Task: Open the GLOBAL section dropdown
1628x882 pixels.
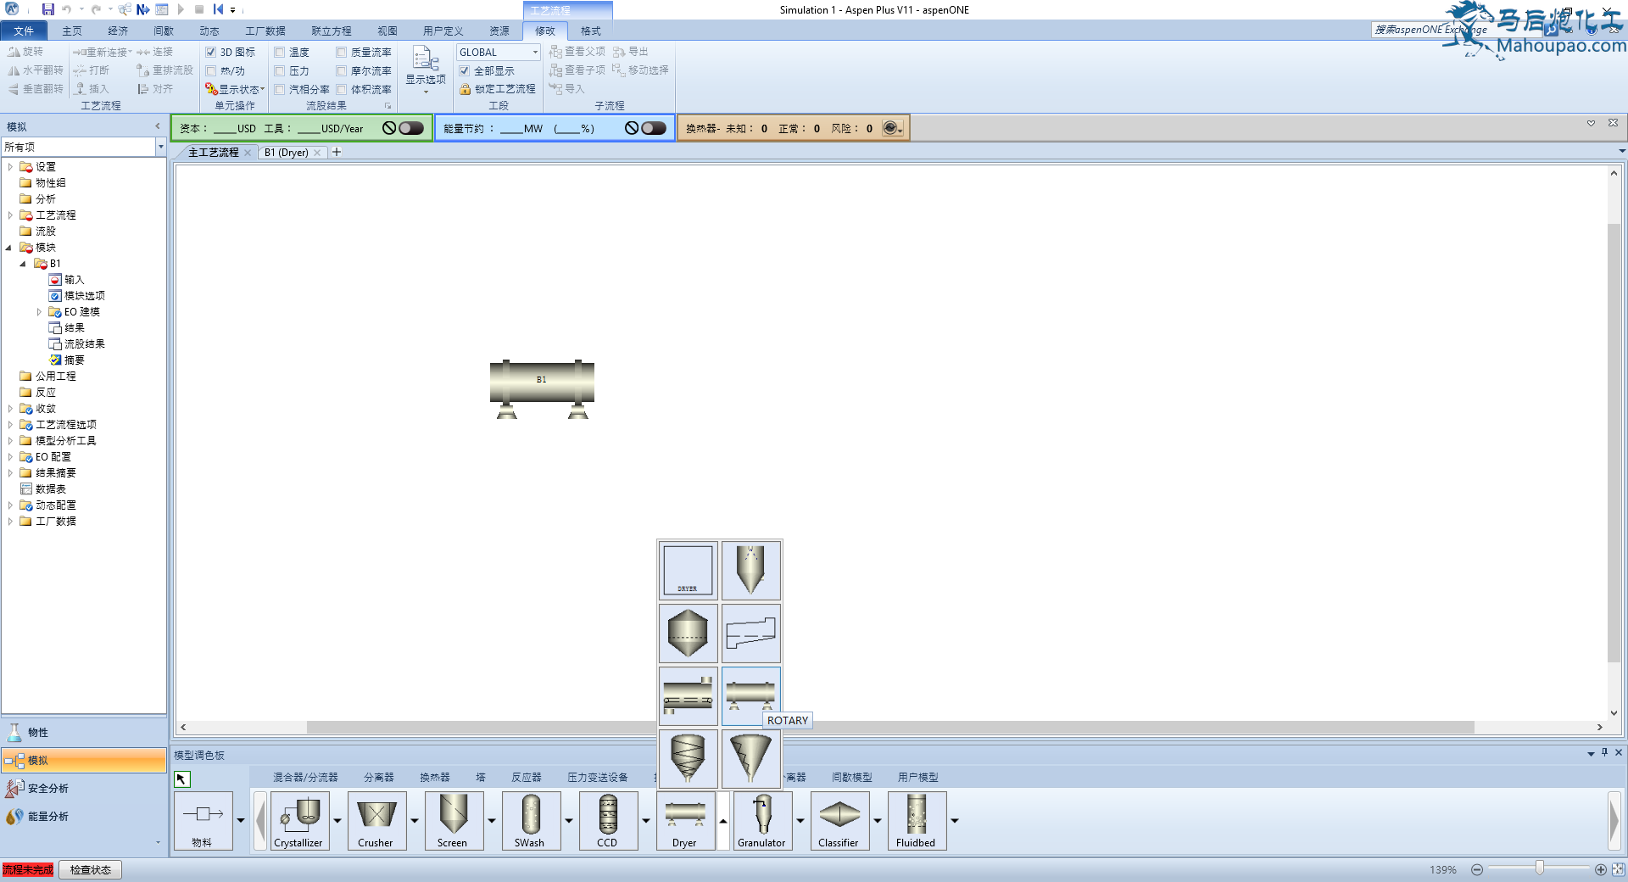Action: pyautogui.click(x=535, y=52)
